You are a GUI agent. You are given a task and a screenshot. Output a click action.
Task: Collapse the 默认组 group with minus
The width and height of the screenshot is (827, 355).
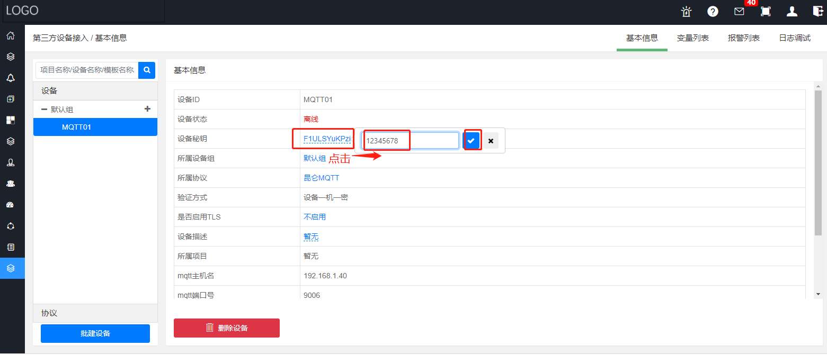pyautogui.click(x=44, y=110)
